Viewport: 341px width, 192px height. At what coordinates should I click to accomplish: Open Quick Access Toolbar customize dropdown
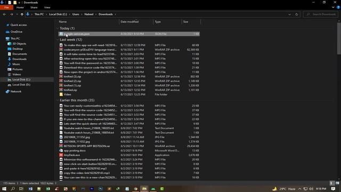(x=19, y=3)
